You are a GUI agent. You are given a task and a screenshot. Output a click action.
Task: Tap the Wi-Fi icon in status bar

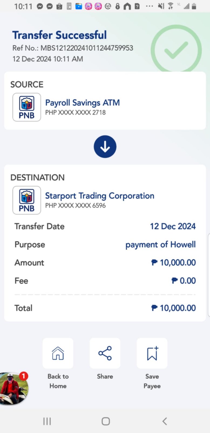click(170, 6)
